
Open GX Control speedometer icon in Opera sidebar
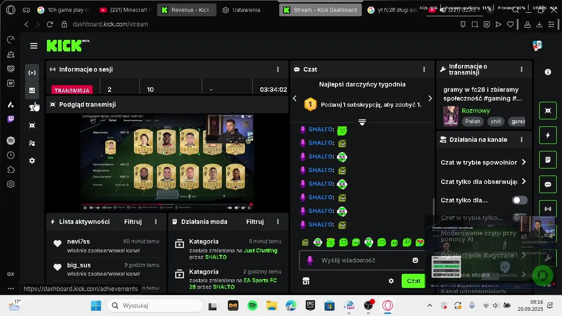(11, 40)
